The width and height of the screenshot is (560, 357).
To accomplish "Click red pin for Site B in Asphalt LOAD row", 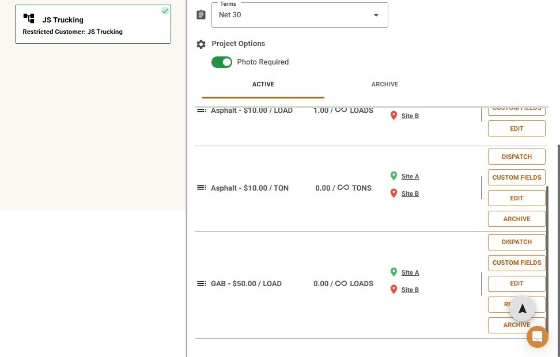I will 393,115.
